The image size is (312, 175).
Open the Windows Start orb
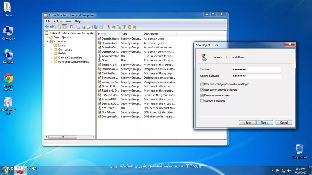pos(6,171)
